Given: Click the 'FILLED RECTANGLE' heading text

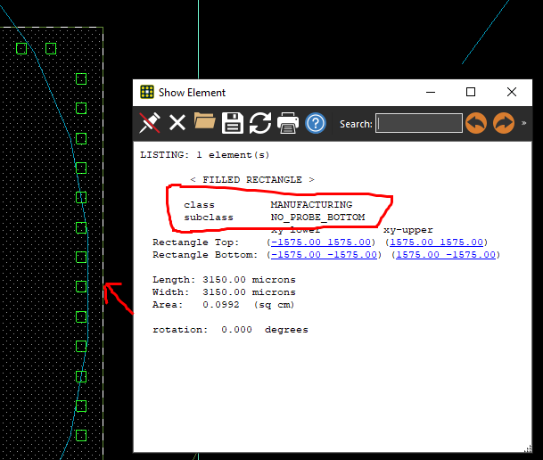Looking at the screenshot, I should point(252,180).
